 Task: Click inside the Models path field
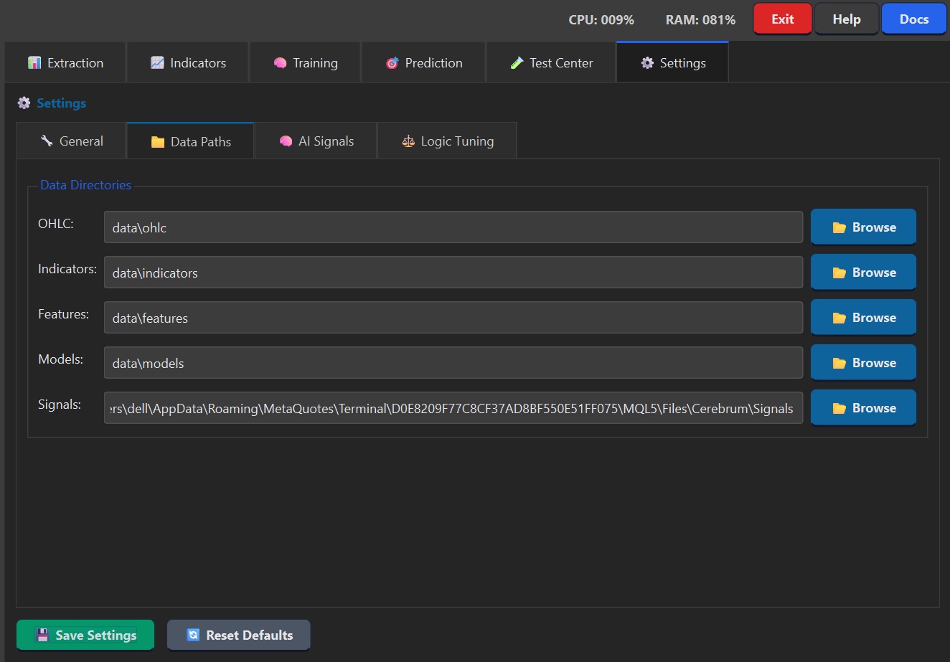click(x=452, y=362)
